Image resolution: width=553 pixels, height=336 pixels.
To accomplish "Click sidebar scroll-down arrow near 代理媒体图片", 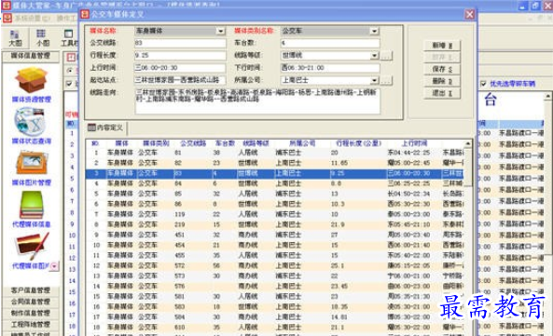I will pos(54,266).
